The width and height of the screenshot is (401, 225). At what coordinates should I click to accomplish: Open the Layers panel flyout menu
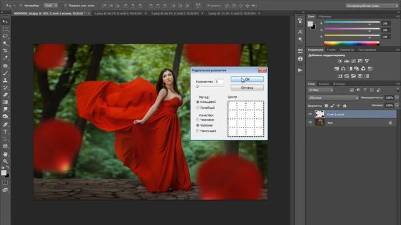398,84
